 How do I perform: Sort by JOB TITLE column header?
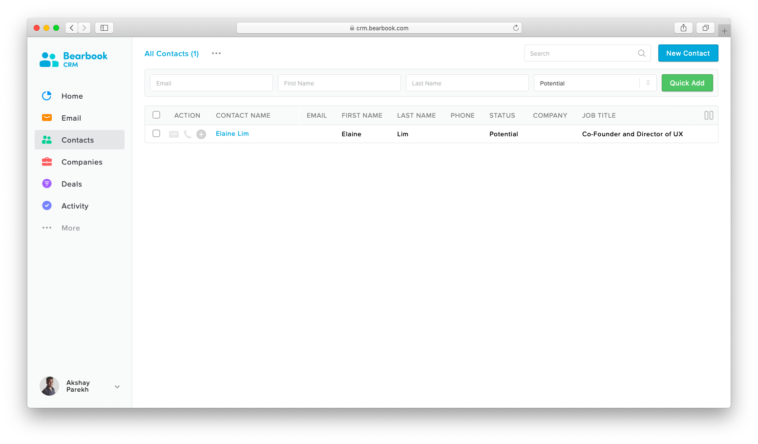point(599,115)
